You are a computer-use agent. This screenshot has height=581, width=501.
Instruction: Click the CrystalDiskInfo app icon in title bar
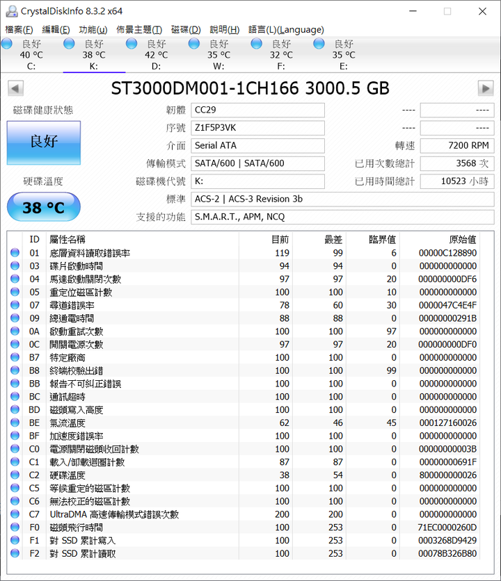point(12,11)
